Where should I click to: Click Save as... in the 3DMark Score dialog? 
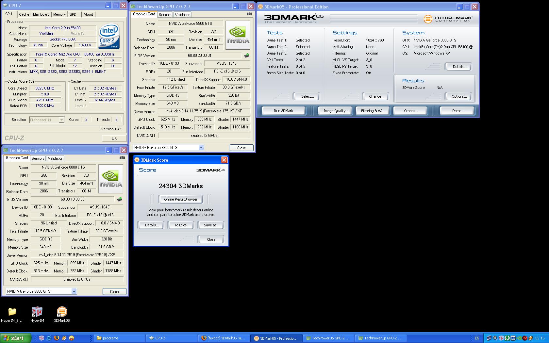(211, 225)
